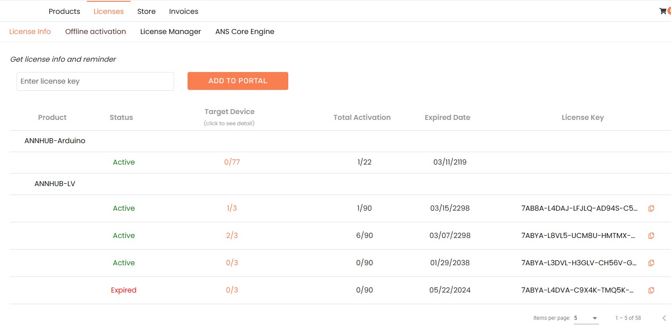Click the 1 – 5 of 58 range label
671x327 pixels.
[628, 318]
